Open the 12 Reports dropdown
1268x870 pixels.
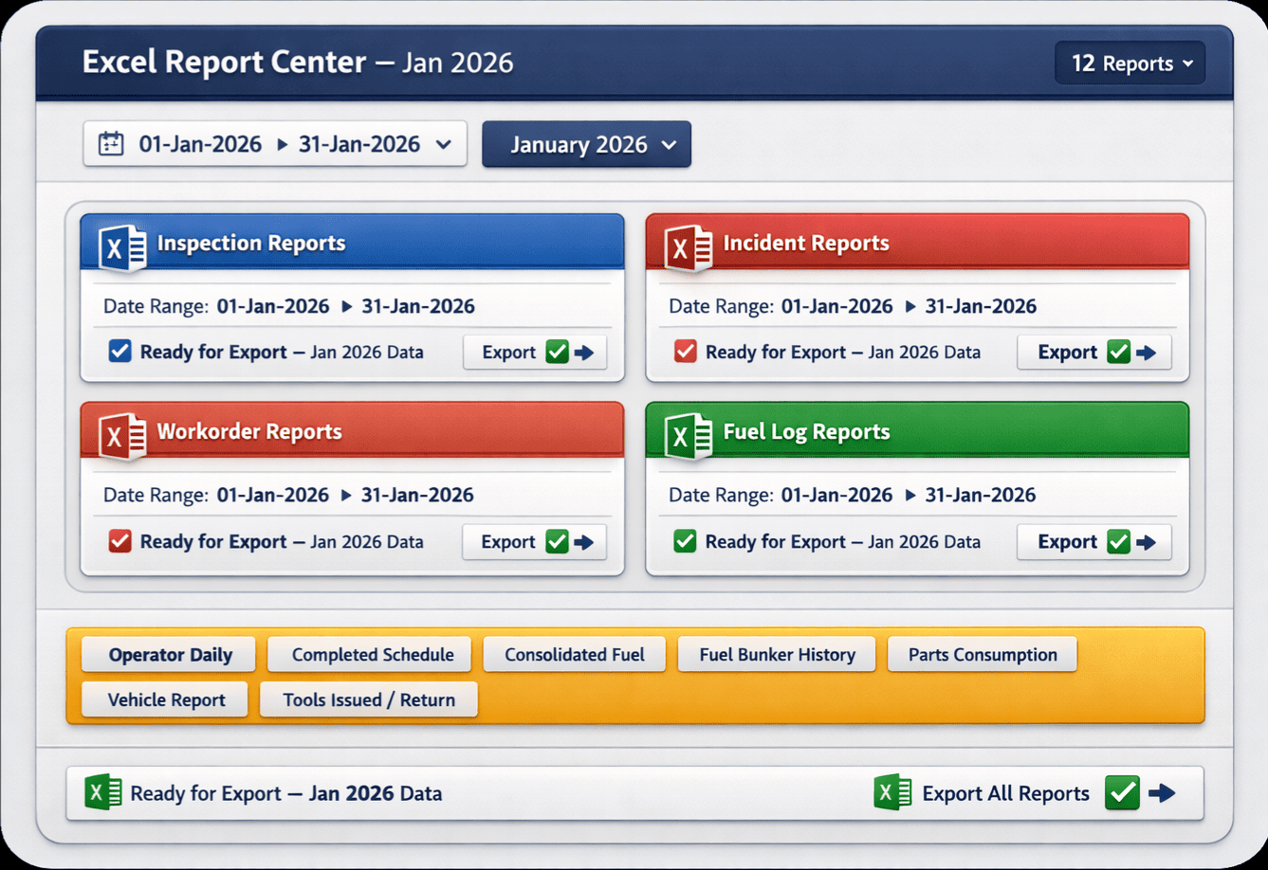click(x=1130, y=63)
